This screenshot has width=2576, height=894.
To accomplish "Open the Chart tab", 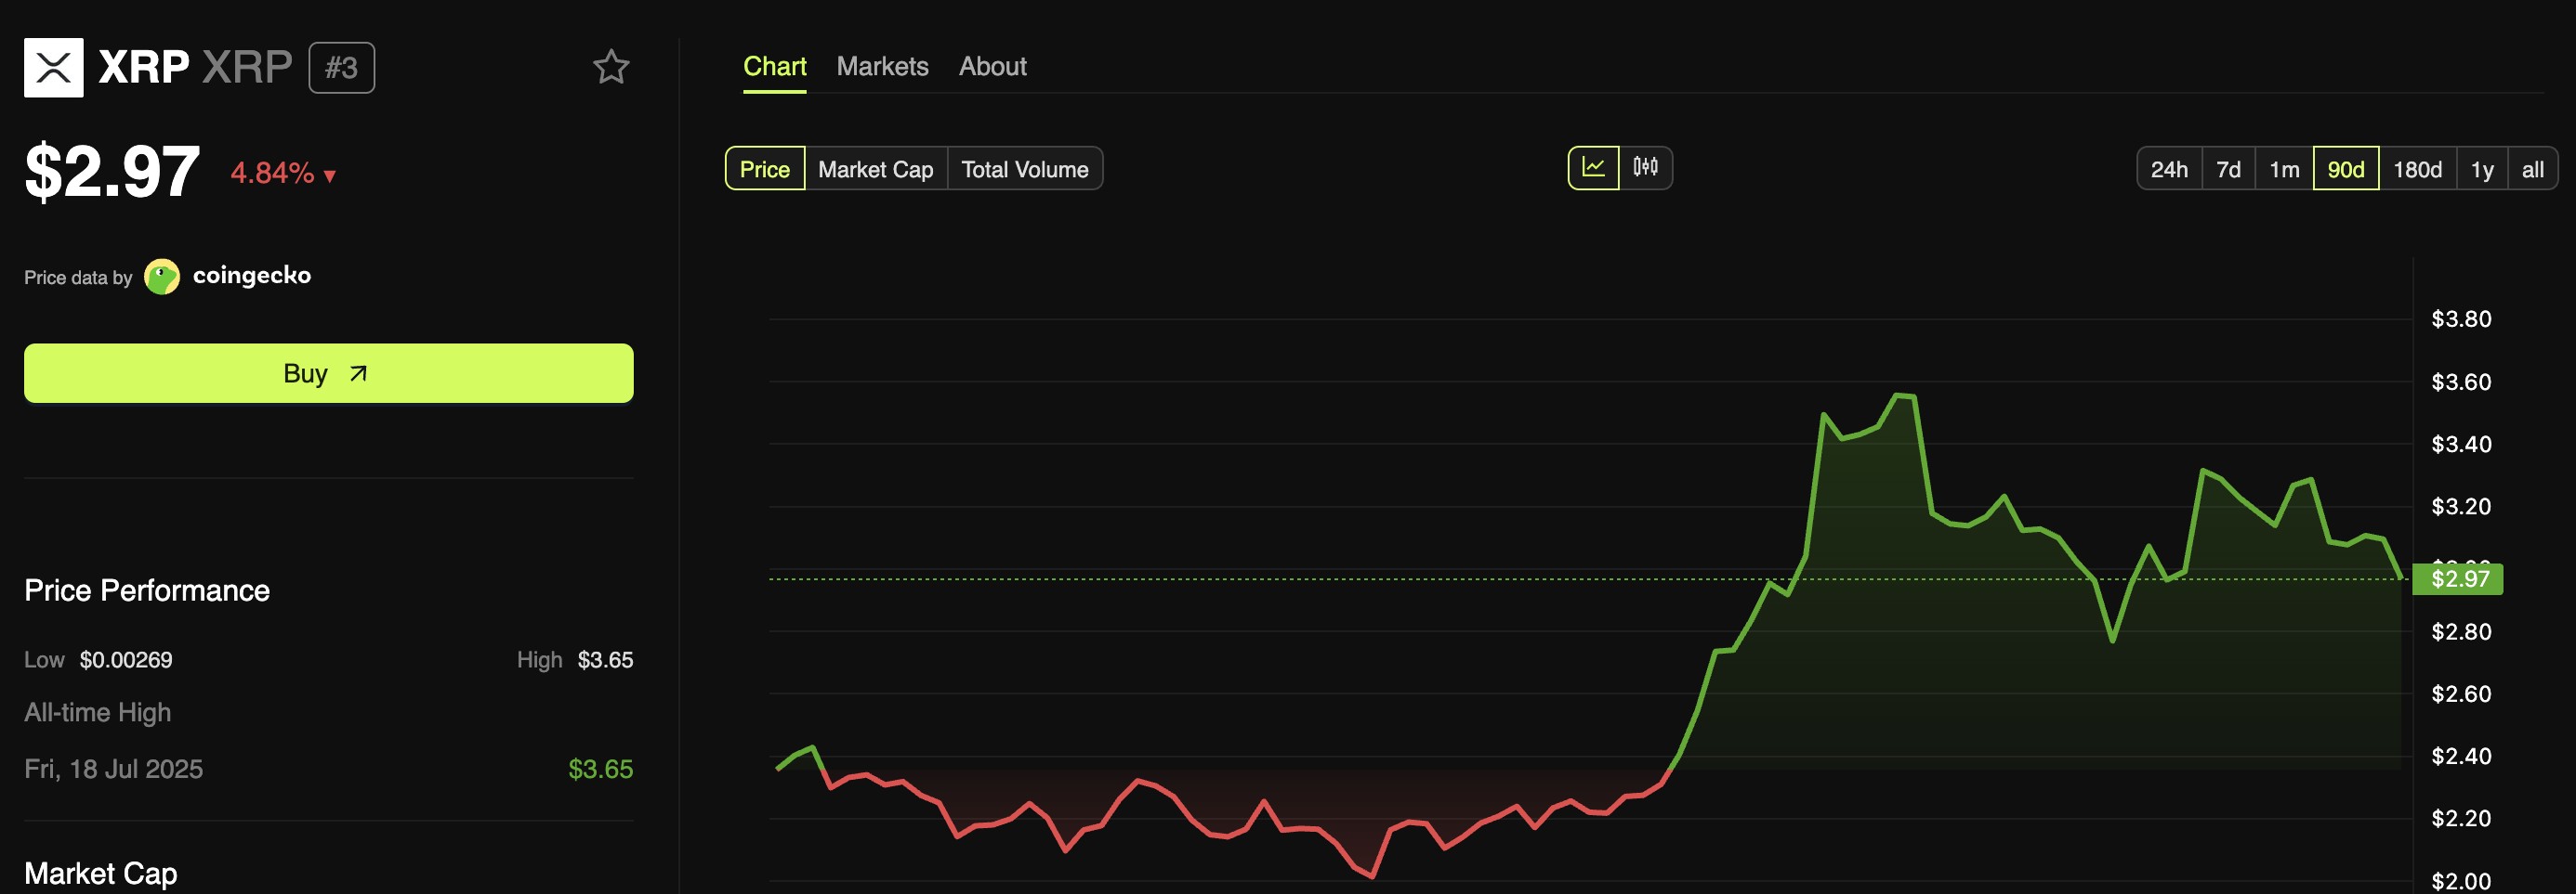I will point(774,66).
